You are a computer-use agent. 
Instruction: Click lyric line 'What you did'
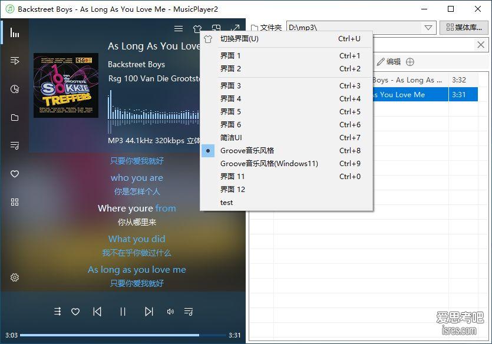137,239
